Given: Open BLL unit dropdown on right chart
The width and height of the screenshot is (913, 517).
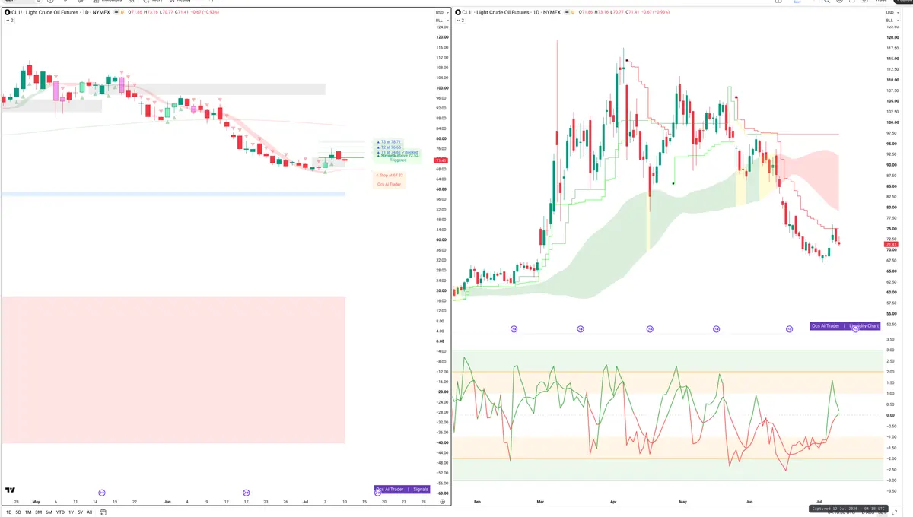Looking at the screenshot, I should pos(892,21).
